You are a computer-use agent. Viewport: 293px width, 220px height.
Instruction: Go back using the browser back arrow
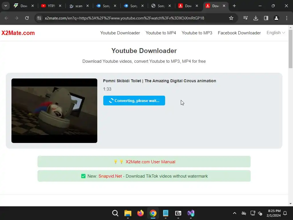[6, 18]
